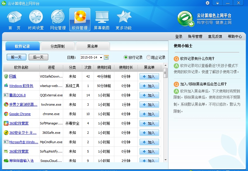Image resolution: width=248 pixels, height=171 pixels.
Task: Open the 腾讯QQ6.8 link
Action: [17, 95]
